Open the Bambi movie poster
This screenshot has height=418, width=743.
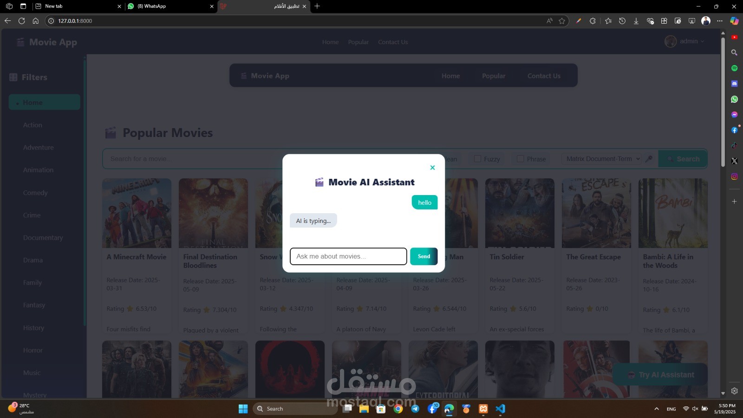(673, 213)
